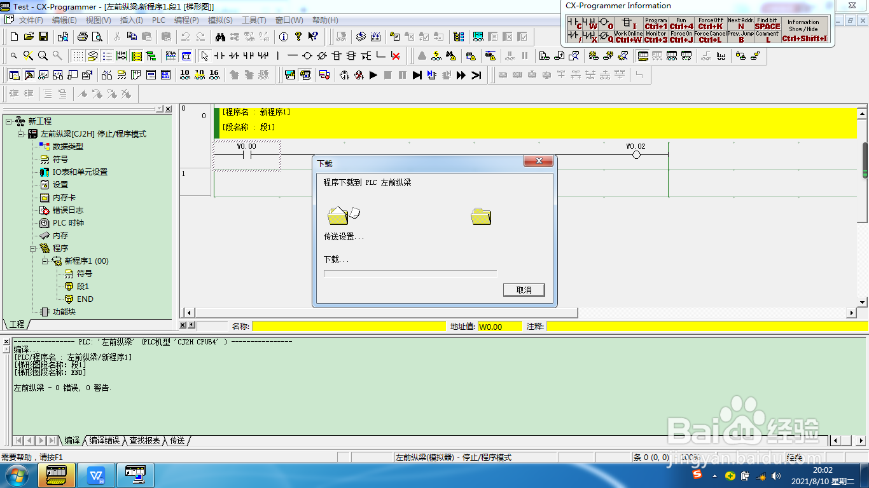This screenshot has width=869, height=488.
Task: Insert a new closed coil
Action: click(x=322, y=56)
